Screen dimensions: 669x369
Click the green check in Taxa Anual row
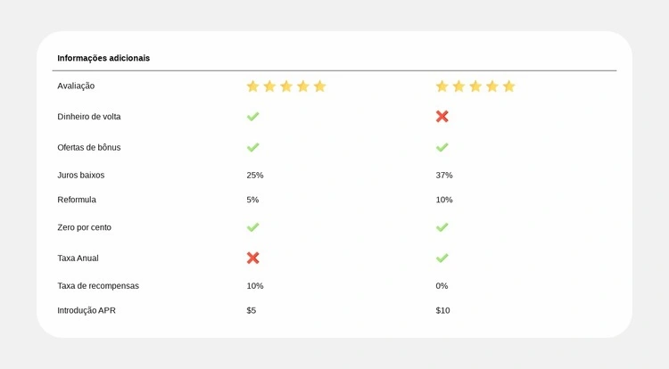coord(442,258)
